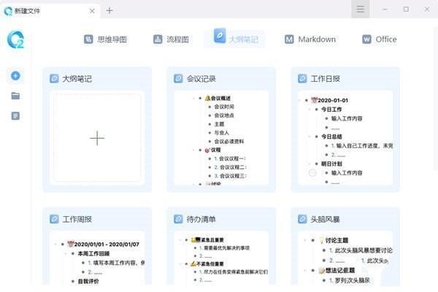Screen dimensions: 438x292
Task: Click 今日工作 heading in 工作日报
Action: pos(331,109)
